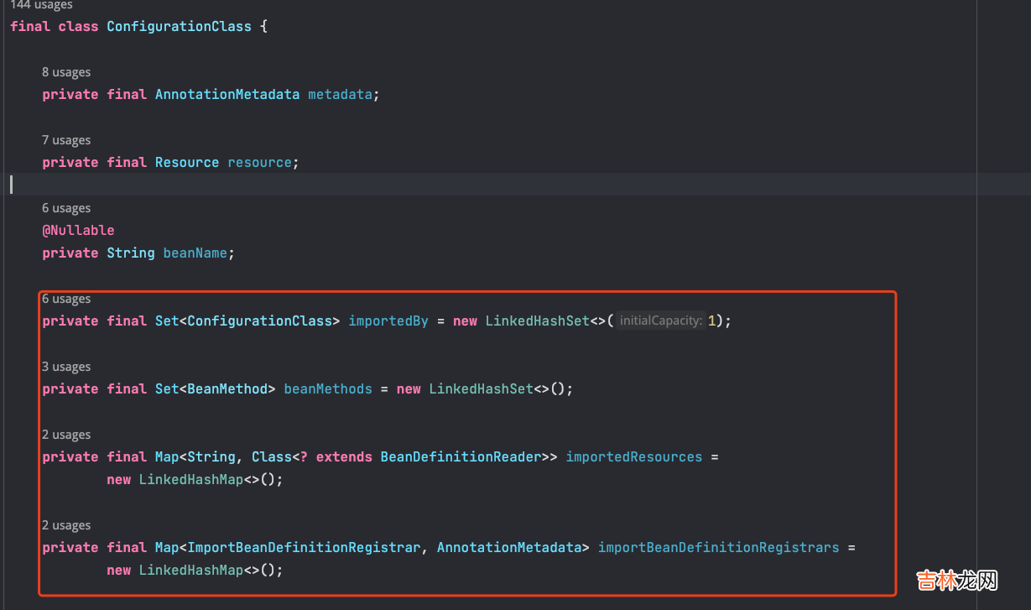Click "2 usages" hint above importedResources declaration
This screenshot has width=1031, height=610.
pos(66,435)
